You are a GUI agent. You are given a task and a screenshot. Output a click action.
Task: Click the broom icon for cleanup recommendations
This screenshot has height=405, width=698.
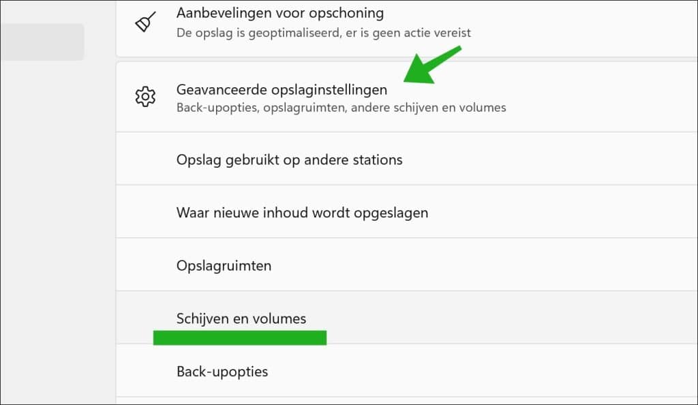pos(145,22)
